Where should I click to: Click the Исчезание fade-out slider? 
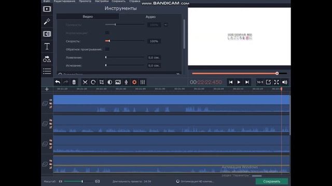pyautogui.click(x=125, y=66)
